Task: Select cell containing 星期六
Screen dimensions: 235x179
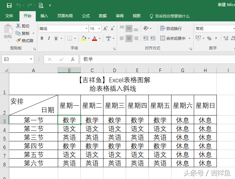Action: tap(183, 105)
